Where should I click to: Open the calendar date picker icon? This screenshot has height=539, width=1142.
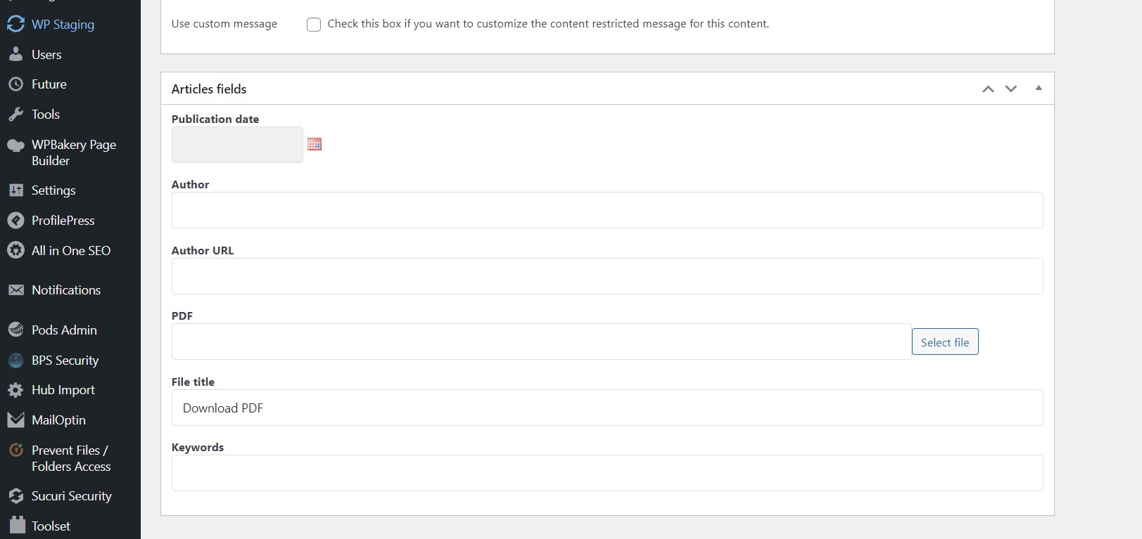(x=315, y=144)
